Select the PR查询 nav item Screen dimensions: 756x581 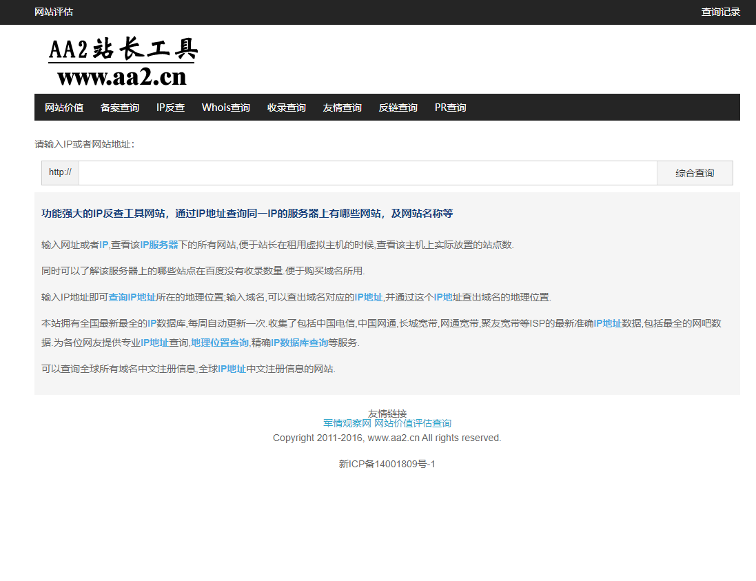click(449, 107)
